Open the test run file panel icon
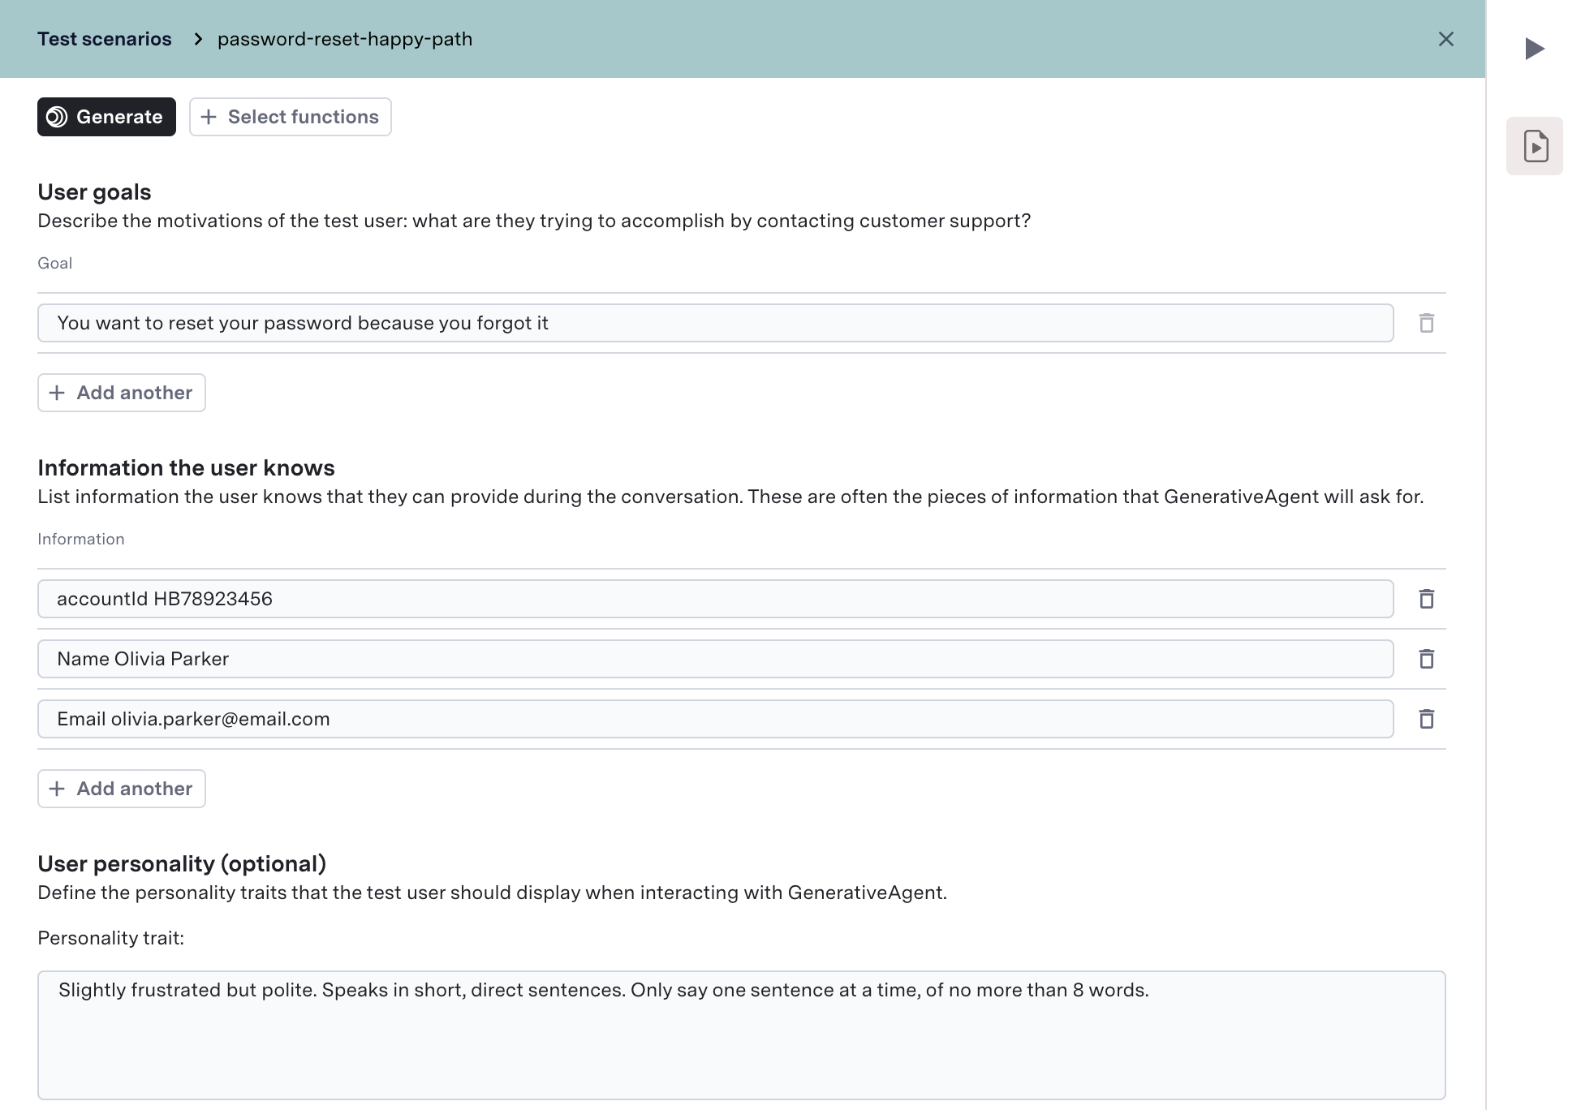This screenshot has height=1110, width=1581. pos(1535,145)
